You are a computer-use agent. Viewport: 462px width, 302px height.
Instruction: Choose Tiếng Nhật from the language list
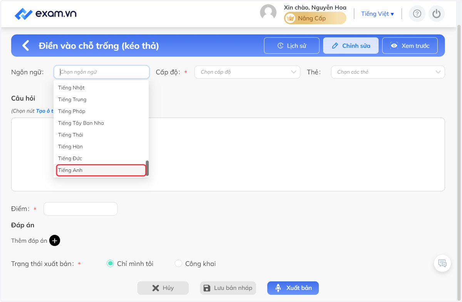click(x=100, y=88)
